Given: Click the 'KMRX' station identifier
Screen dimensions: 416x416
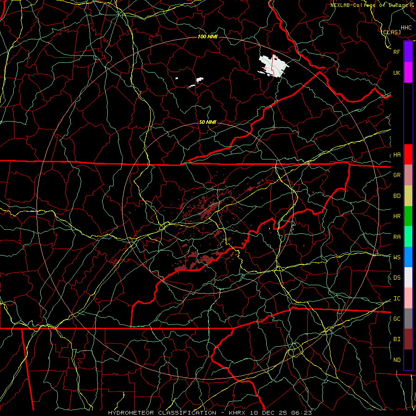Looking at the screenshot, I should tap(237, 413).
